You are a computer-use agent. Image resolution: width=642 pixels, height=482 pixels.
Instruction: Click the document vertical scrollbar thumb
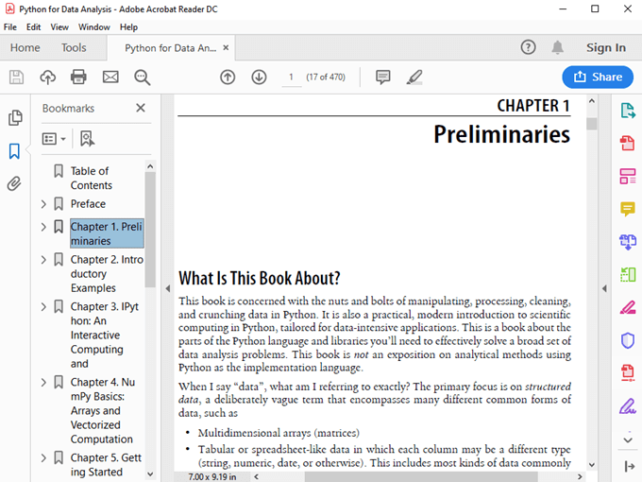pos(592,124)
